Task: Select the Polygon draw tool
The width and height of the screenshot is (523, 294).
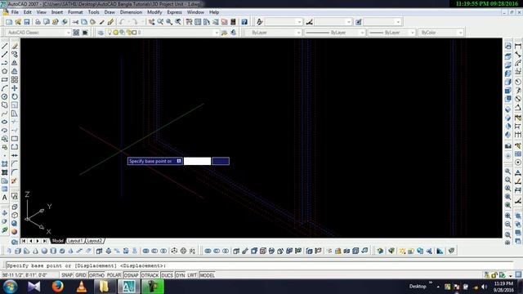Action: click(5, 71)
